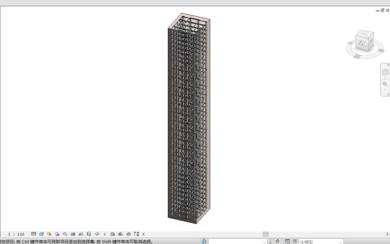Toggle Reveal Hidden Elements lightbulb
Screen dimensions: 390x244
tap(105, 234)
